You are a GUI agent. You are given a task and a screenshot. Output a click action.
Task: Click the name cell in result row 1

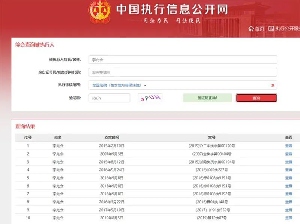coord(58,146)
